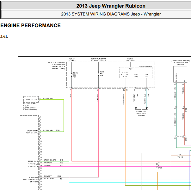Click the "V71" circuit code
Screen dimensions: 191x190
click(x=62, y=165)
